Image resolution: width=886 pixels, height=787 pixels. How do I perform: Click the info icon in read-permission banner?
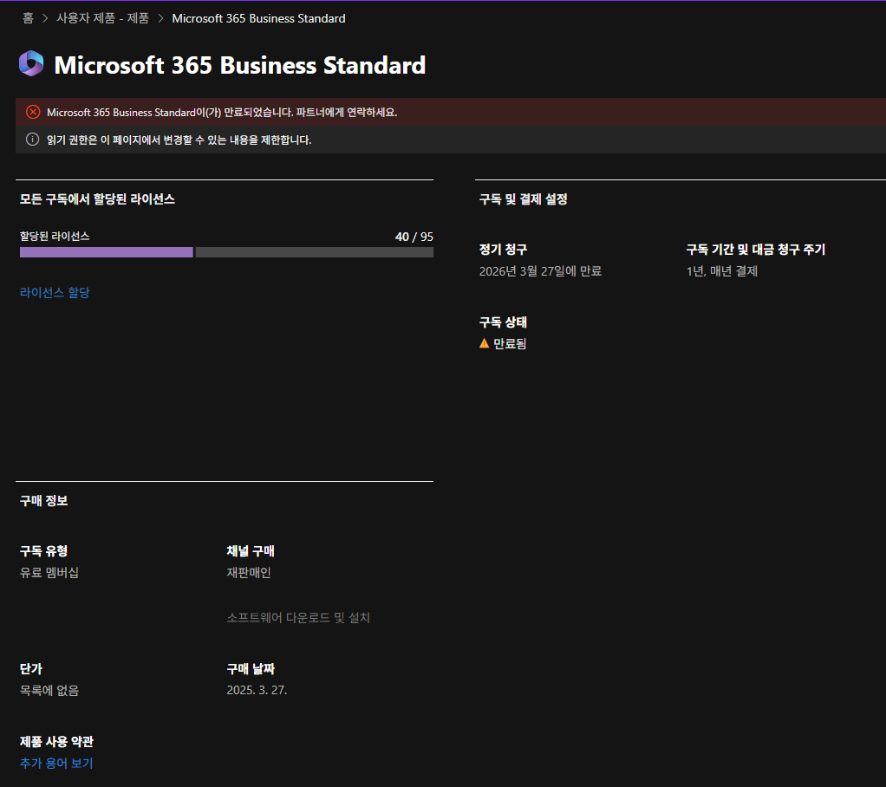pos(33,140)
